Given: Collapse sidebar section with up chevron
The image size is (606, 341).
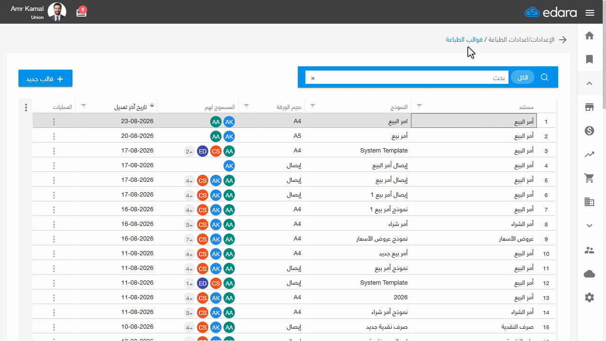Looking at the screenshot, I should 589,83.
